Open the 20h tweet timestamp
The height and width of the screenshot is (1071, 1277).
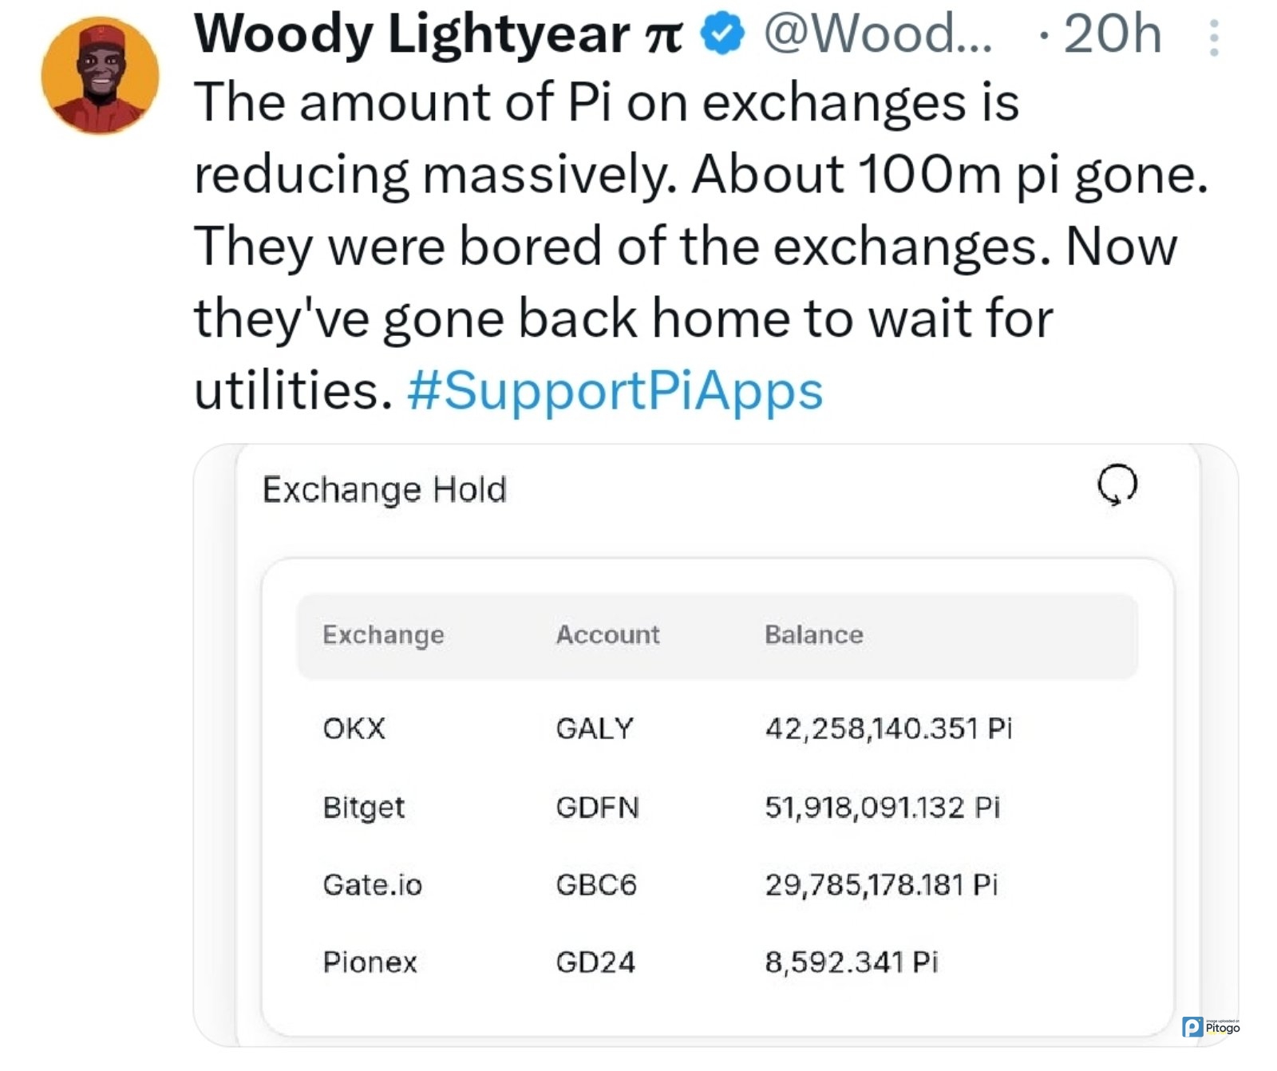pyautogui.click(x=1112, y=34)
